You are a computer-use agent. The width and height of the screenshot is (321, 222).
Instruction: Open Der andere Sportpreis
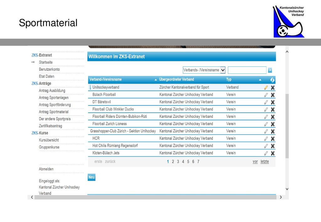click(55, 119)
